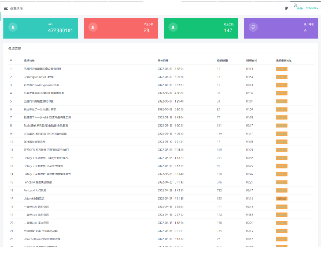Open play address badge for CodeExpander入门教程
This screenshot has height=254, width=321.
click(281, 77)
